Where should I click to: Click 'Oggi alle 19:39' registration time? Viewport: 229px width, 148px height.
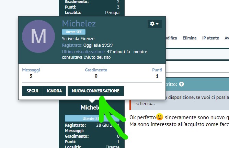pyautogui.click(x=98, y=45)
